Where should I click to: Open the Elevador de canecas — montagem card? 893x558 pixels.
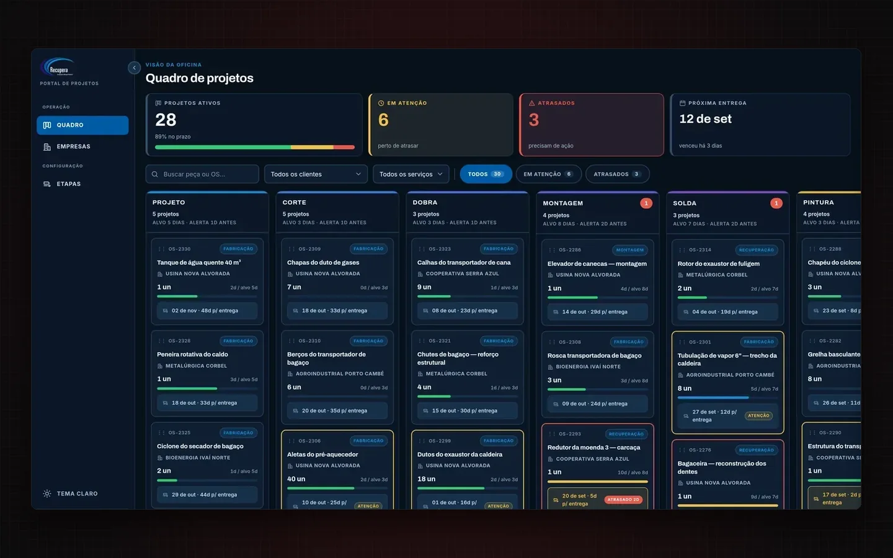pos(598,283)
